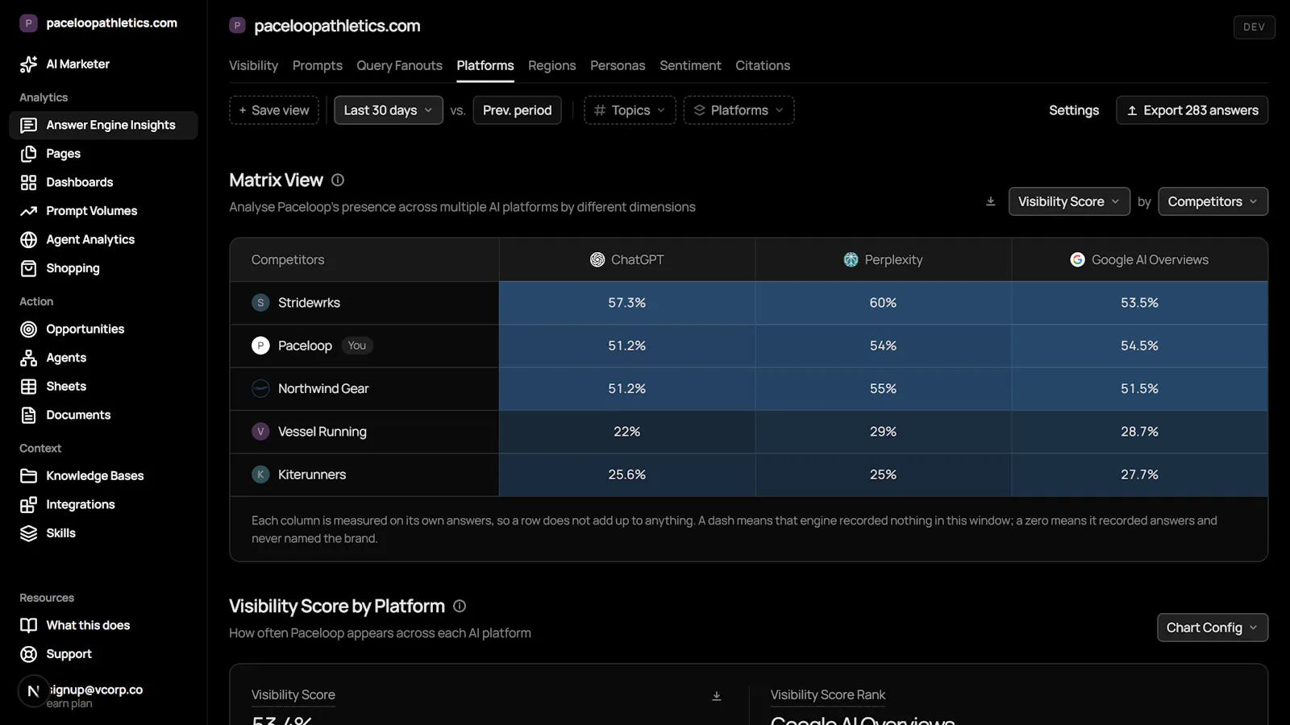Select the Platforms tab

pos(485,65)
